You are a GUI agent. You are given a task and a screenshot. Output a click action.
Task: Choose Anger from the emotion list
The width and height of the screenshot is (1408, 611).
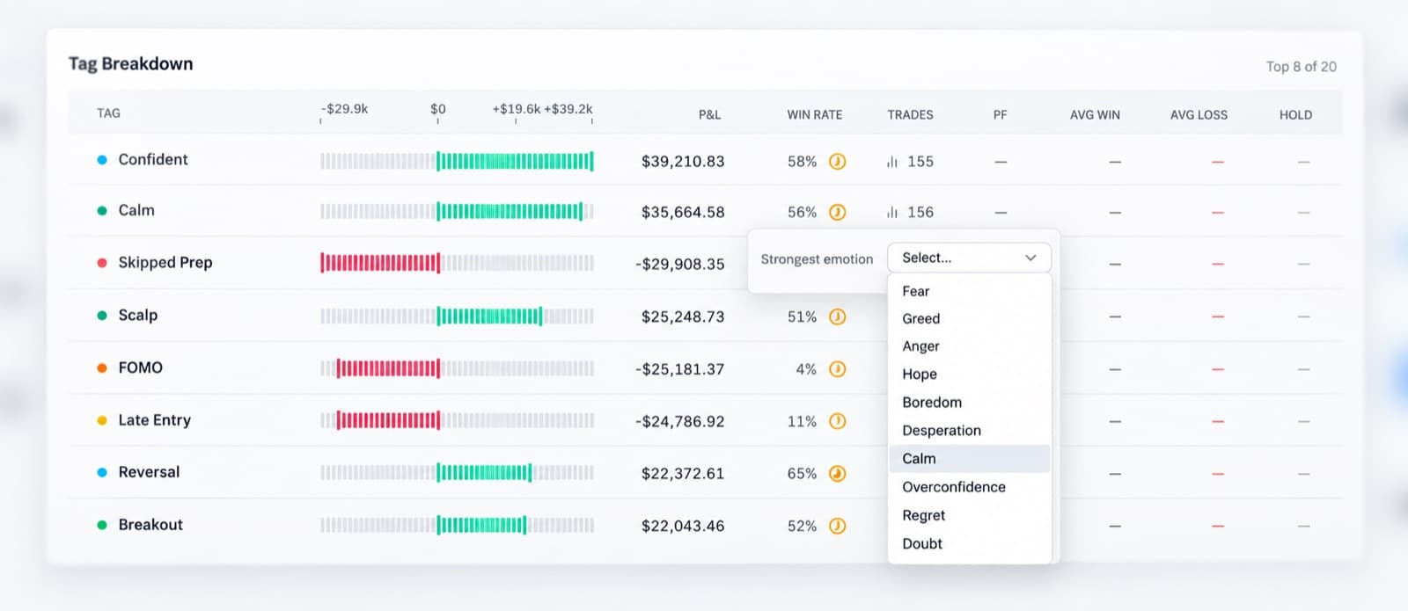[969, 346]
